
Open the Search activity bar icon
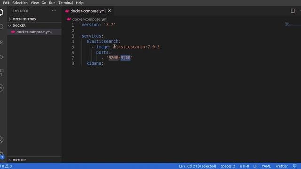pyautogui.click(x=1, y=27)
